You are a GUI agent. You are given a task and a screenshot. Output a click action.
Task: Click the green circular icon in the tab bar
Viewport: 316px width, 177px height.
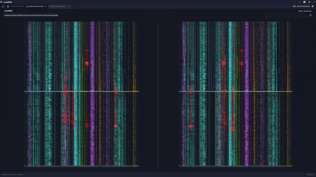click(x=3, y=6)
